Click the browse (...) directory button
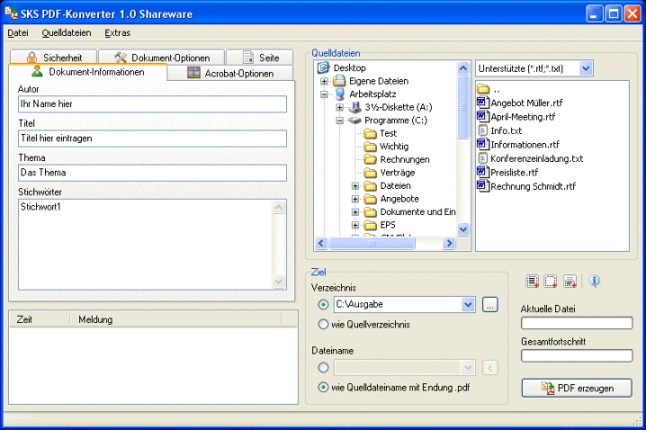This screenshot has height=430, width=646. coord(489,305)
